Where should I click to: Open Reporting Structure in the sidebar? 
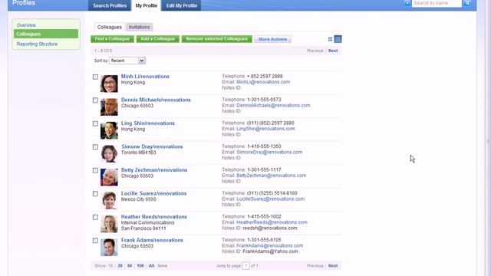pyautogui.click(x=37, y=44)
